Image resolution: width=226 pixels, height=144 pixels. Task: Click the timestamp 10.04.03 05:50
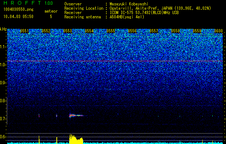[x=18, y=17]
